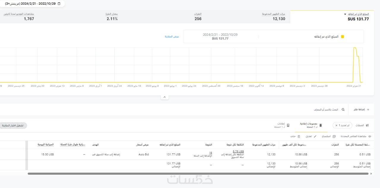Click the scrollbar right arrow
Image resolution: width=380 pixels, height=188 pixels.
tap(371, 174)
